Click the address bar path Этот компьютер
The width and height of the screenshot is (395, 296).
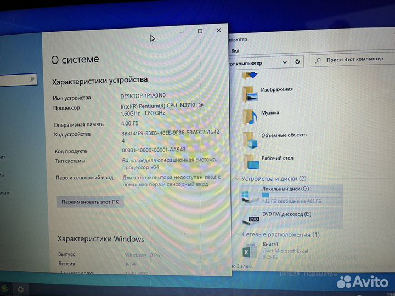click(245, 64)
